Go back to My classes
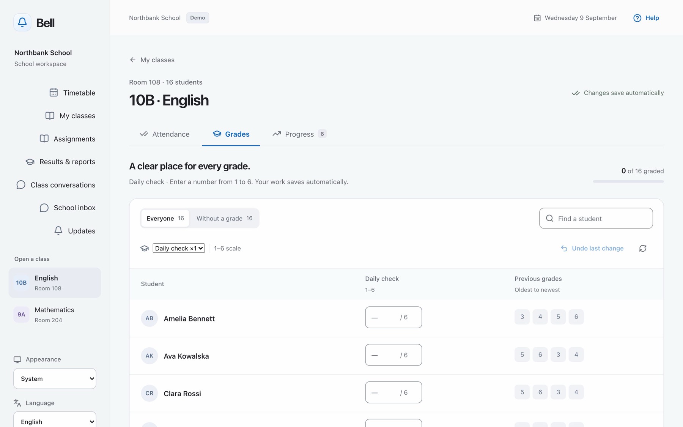Viewport: 683px width, 427px height. click(x=152, y=60)
